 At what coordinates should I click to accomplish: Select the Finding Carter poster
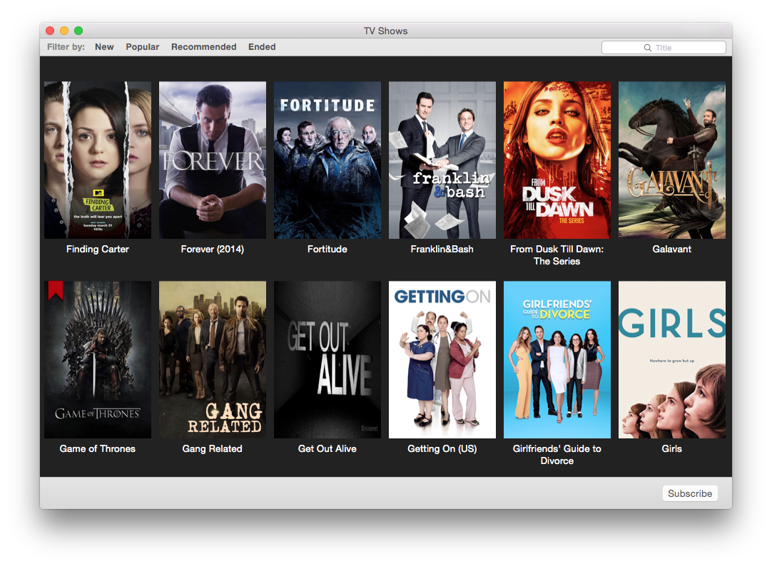[98, 160]
